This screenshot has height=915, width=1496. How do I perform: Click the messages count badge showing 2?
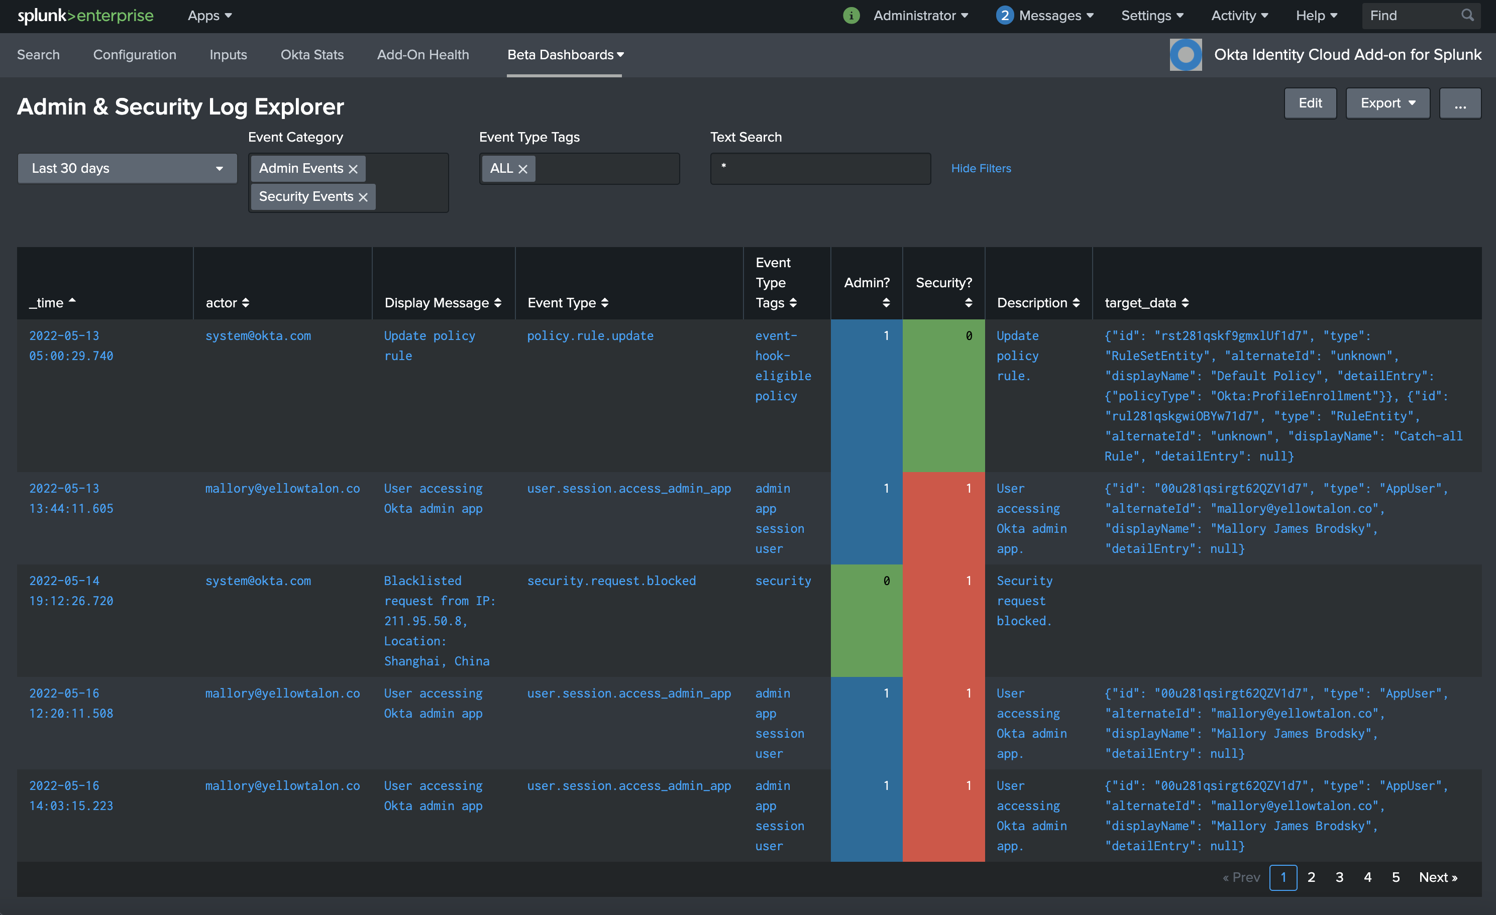click(x=1005, y=16)
